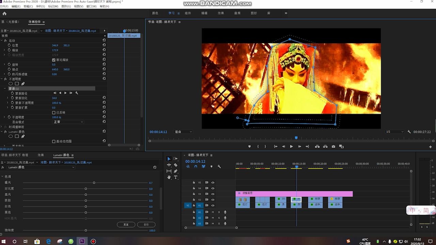Click Lift button in program monitor
Image resolution: width=436 pixels, height=245 pixels.
point(317,147)
